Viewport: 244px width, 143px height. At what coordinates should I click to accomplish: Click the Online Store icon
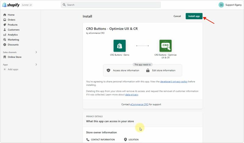click(x=5, y=57)
